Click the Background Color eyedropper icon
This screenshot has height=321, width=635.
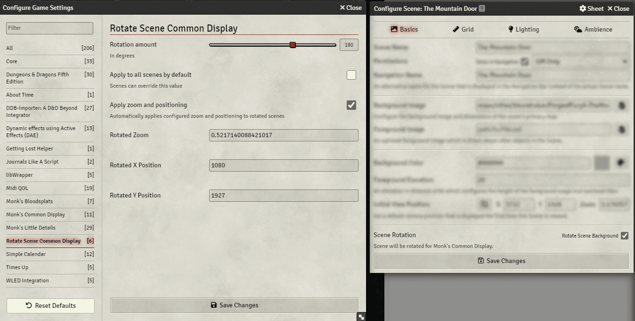point(621,163)
